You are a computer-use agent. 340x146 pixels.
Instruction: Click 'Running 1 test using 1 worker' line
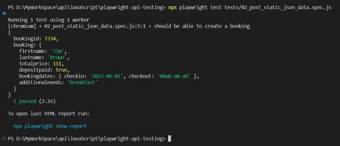pos(48,20)
